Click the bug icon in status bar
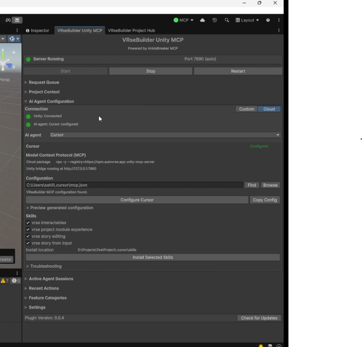The image size is (362, 347). tap(261, 345)
